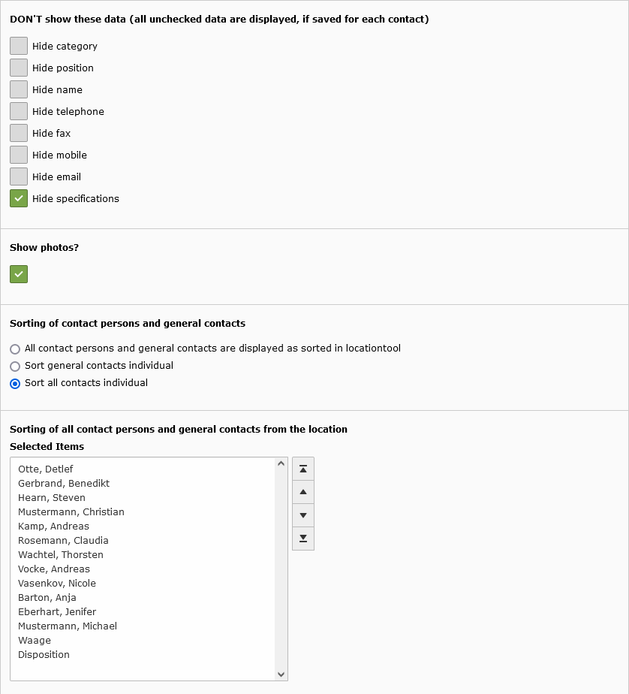This screenshot has width=629, height=694.
Task: Choose sorting as in locationtool radio option
Action: (x=15, y=349)
